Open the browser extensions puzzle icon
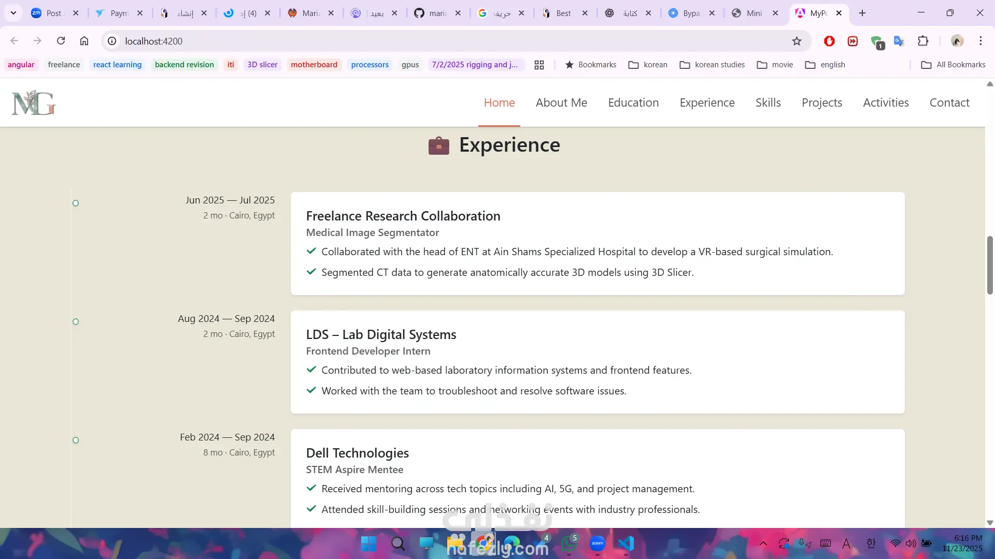 coord(923,41)
